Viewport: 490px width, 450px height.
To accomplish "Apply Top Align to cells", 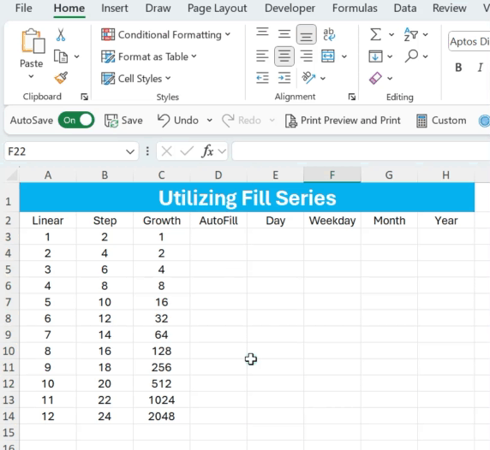I will 262,33.
